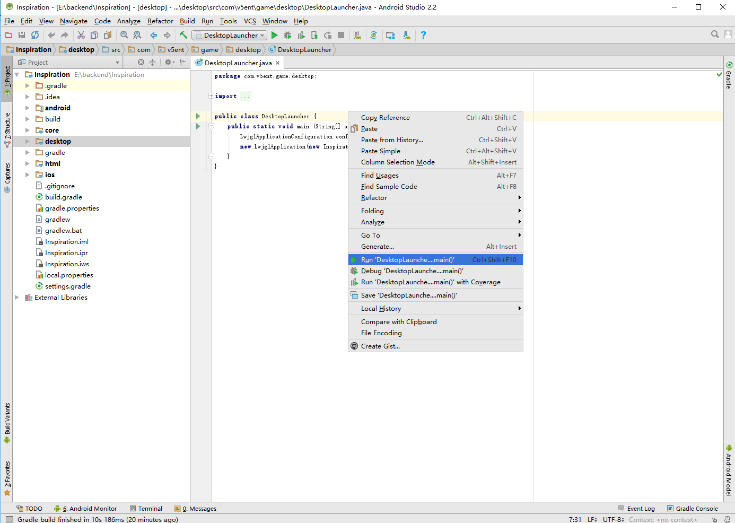735x523 pixels.
Task: Open the SDK Manager icon
Action: 407,35
